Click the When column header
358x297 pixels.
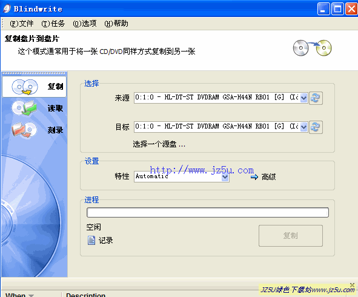pos(16,295)
